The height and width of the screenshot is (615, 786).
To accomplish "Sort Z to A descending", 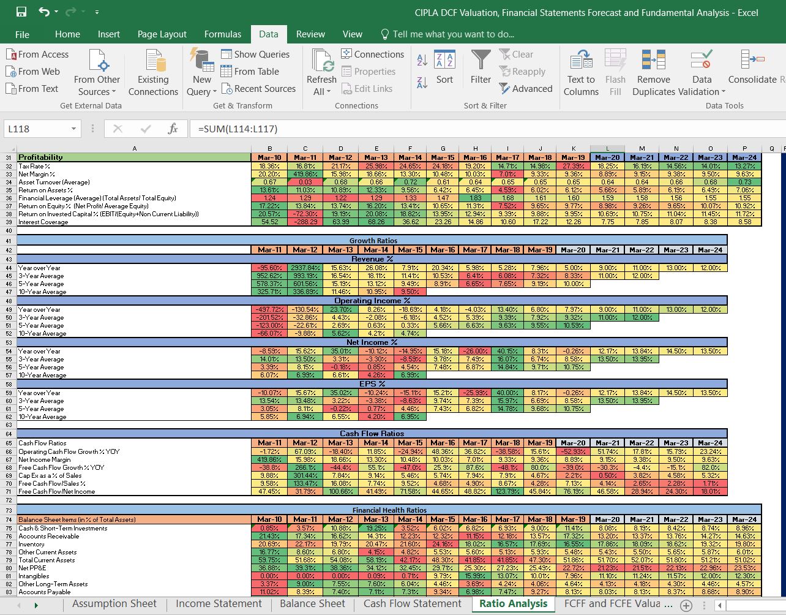I will [422, 83].
